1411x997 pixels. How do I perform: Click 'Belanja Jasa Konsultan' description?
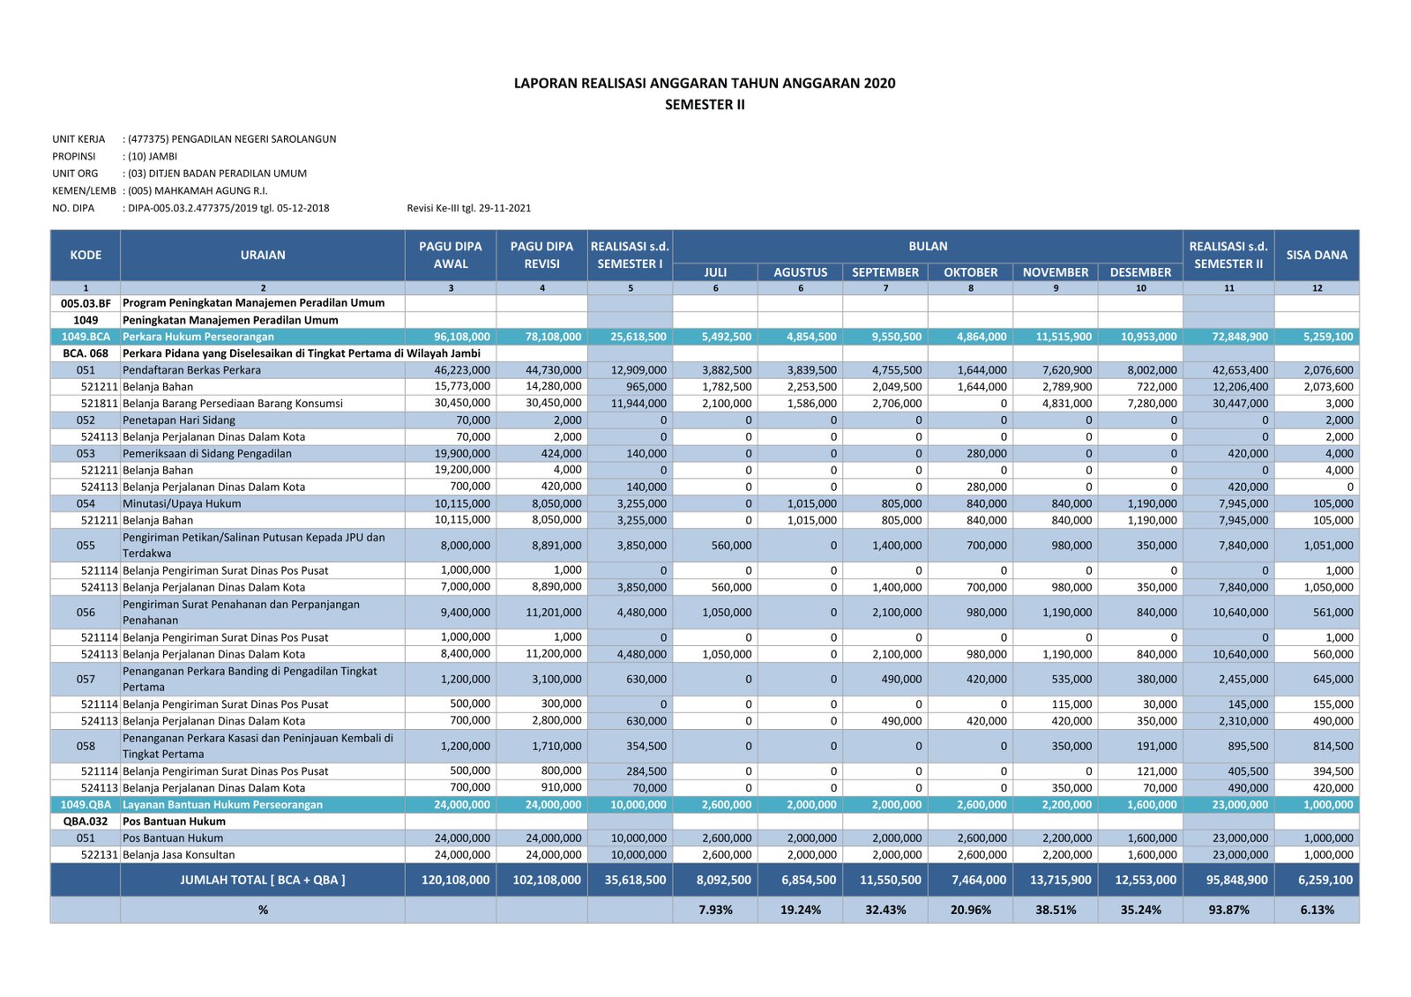point(178,855)
